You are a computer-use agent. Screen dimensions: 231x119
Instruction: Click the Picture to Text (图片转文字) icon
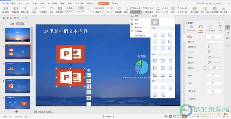coord(205,8)
